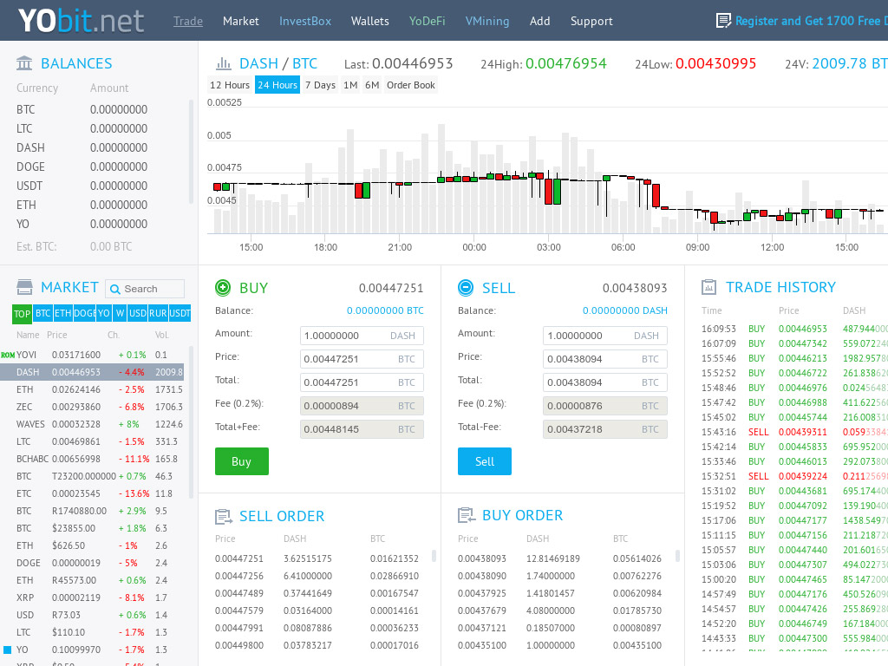Click the Balances list scrollbar
Viewport: 888px width, 666px height.
point(192,152)
